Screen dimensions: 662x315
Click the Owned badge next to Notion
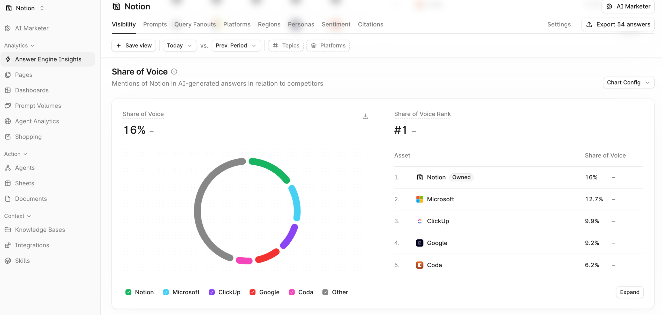(x=461, y=177)
